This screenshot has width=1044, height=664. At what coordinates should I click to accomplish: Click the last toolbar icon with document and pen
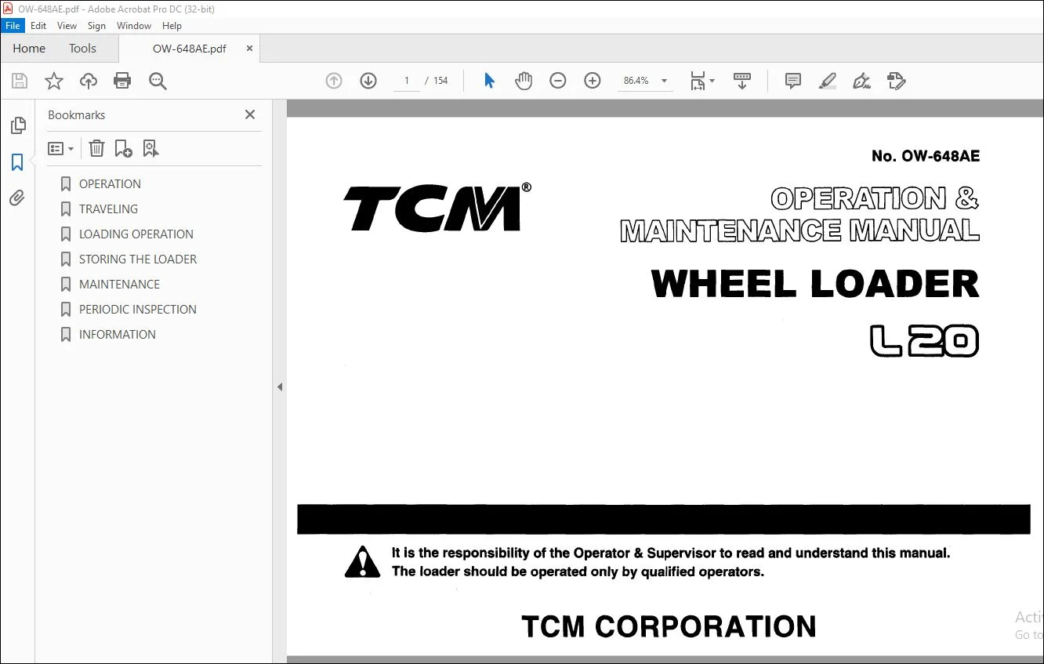pyautogui.click(x=897, y=81)
